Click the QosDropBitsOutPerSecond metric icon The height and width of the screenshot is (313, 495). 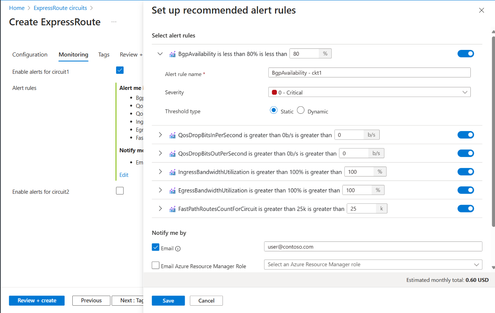(x=173, y=153)
